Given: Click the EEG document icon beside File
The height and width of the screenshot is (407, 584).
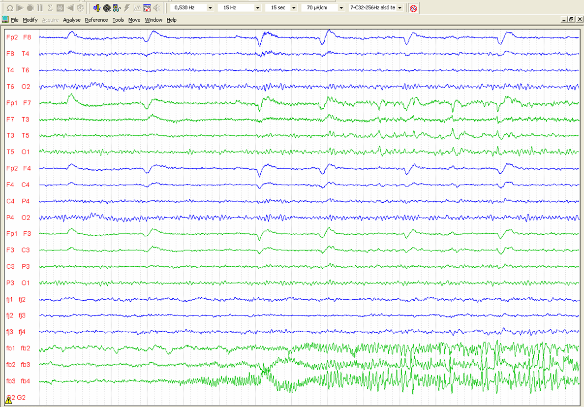Looking at the screenshot, I should [5, 20].
